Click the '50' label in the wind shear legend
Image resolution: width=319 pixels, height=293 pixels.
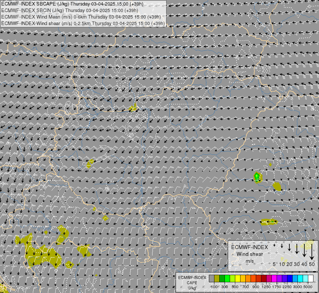312,264
